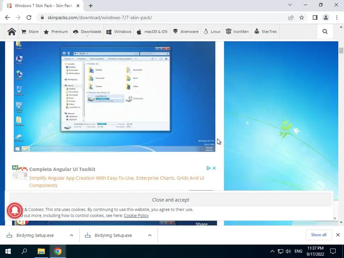This screenshot has height=258, width=344.
Task: Close the Angular UI Toolkit ad
Action: [x=214, y=168]
